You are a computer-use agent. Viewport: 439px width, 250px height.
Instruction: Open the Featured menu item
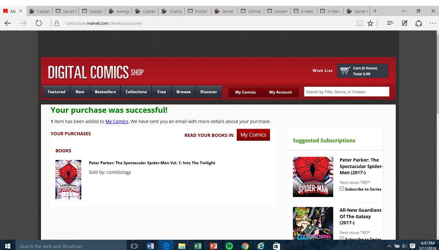[56, 92]
